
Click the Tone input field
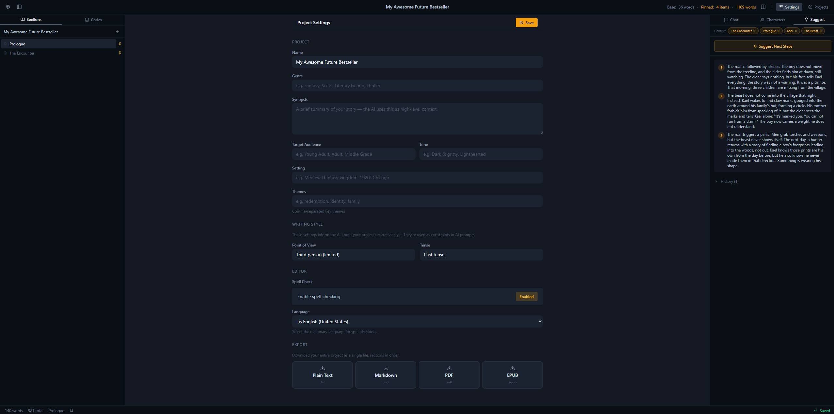pos(481,154)
